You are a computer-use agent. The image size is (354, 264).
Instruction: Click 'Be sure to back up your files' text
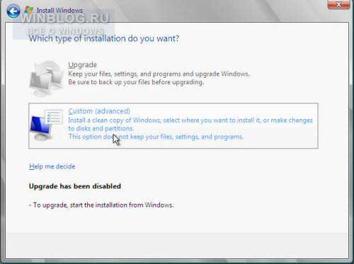136,82
